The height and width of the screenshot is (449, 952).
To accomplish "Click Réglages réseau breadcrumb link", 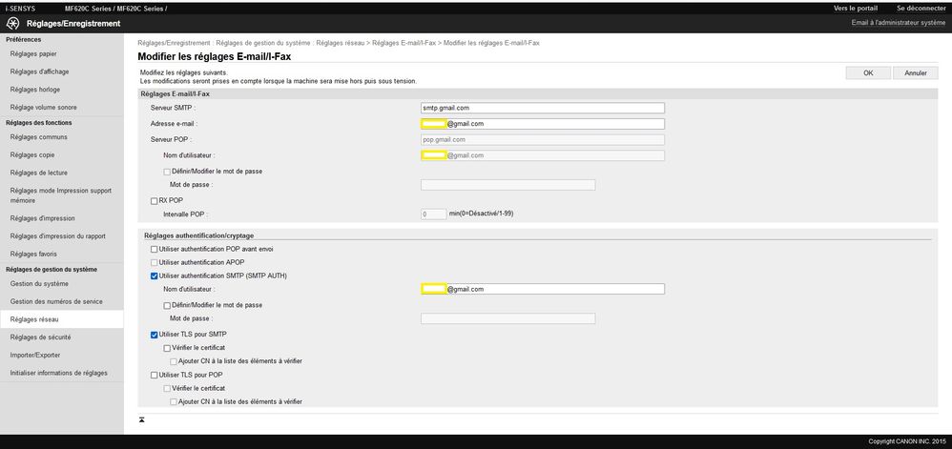I will 341,43.
